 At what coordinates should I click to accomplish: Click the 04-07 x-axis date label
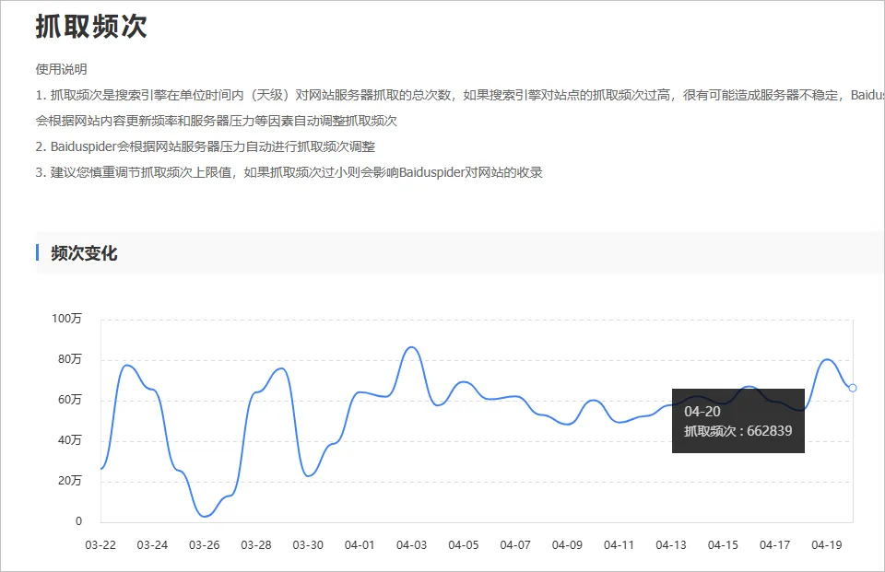pyautogui.click(x=515, y=545)
